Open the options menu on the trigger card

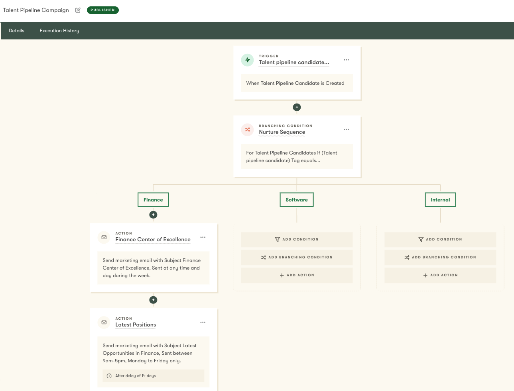click(x=346, y=60)
